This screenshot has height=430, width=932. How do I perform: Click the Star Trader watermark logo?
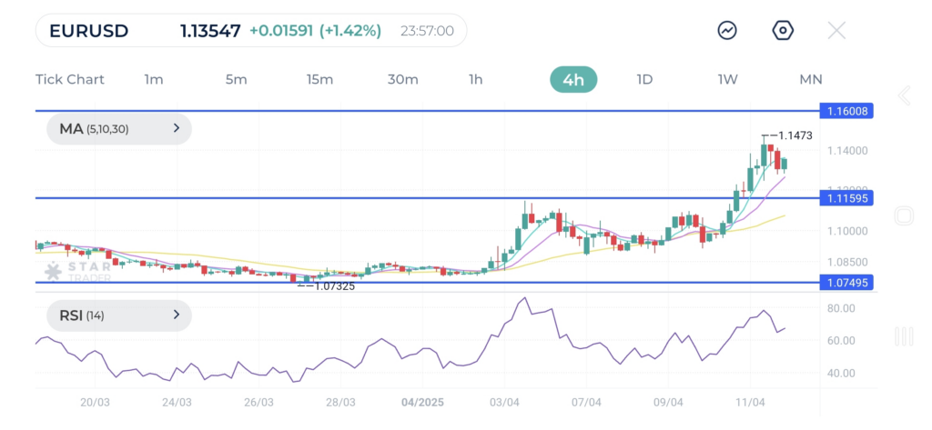click(77, 271)
